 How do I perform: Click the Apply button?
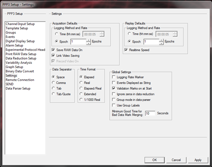click(198, 160)
